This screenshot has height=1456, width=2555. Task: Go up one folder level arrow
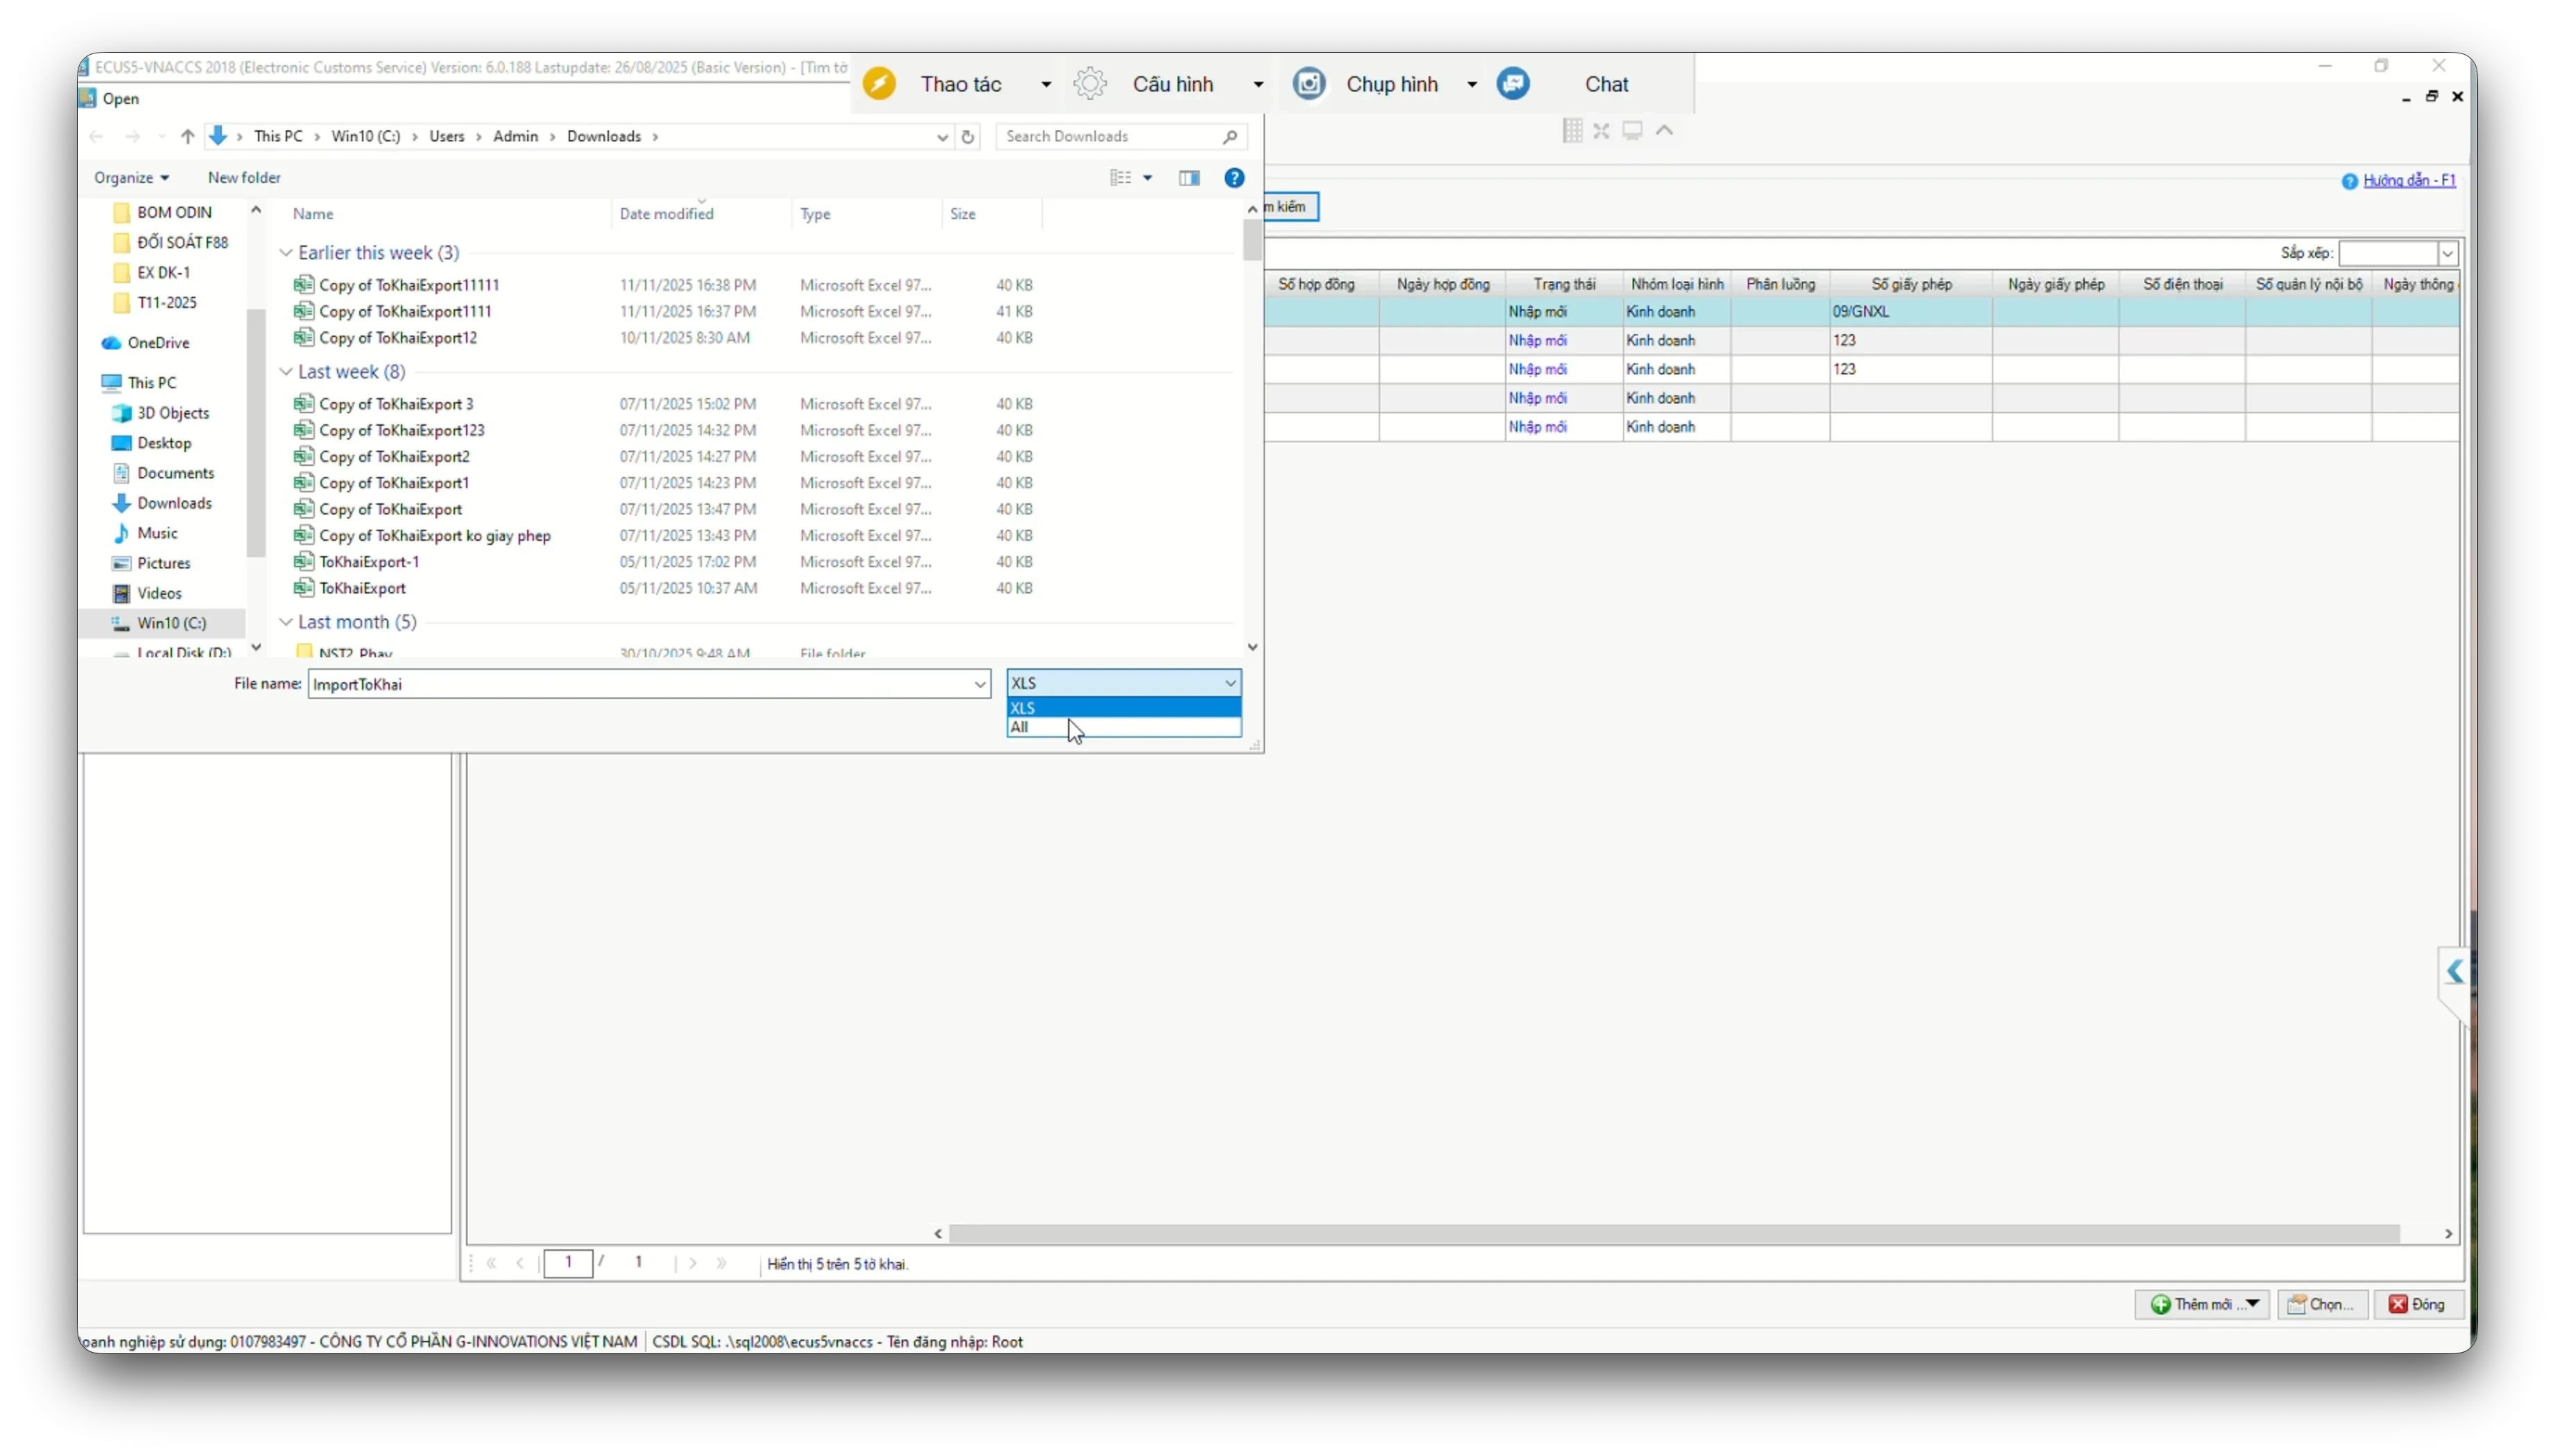coord(187,137)
